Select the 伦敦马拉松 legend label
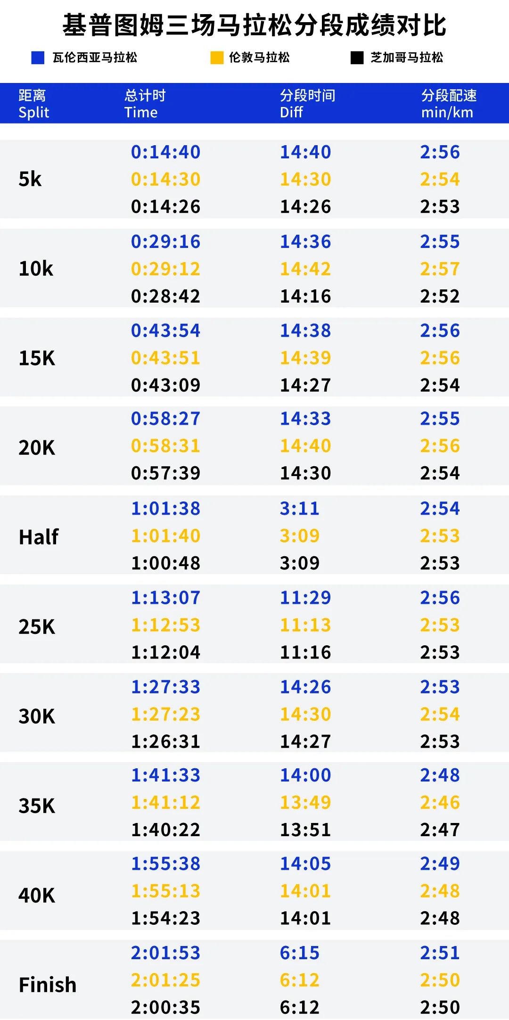Screen dimensions: 509x1020 tap(259, 58)
